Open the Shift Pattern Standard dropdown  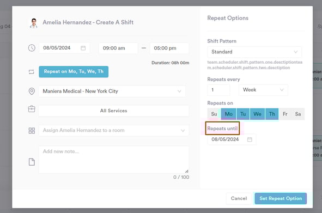pos(254,52)
